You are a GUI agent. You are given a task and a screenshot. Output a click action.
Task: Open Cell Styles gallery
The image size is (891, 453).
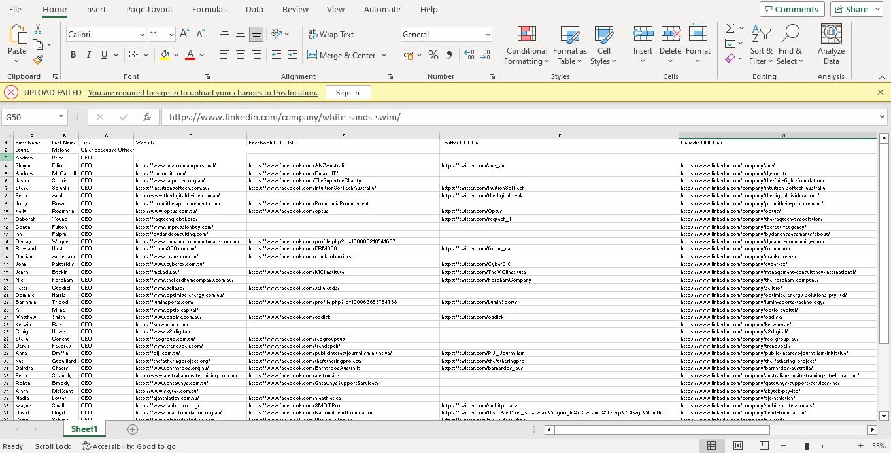pos(603,46)
